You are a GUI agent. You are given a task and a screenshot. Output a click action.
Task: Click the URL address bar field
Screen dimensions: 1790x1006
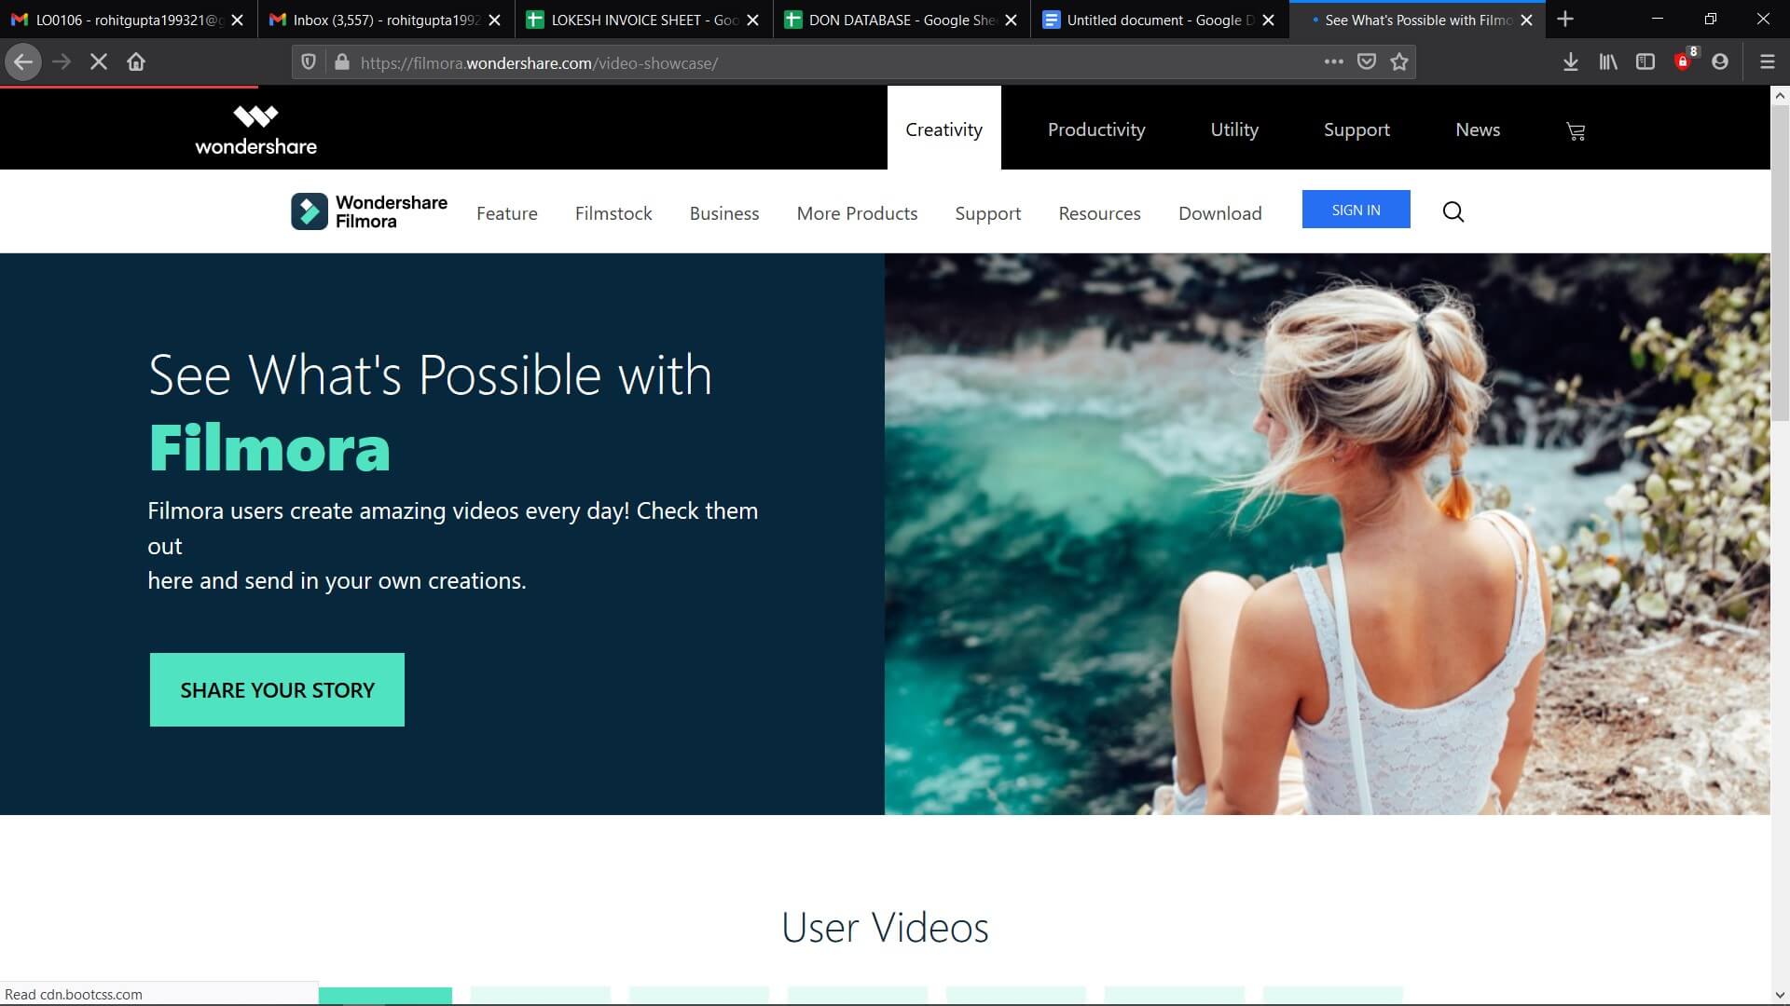[x=820, y=62]
